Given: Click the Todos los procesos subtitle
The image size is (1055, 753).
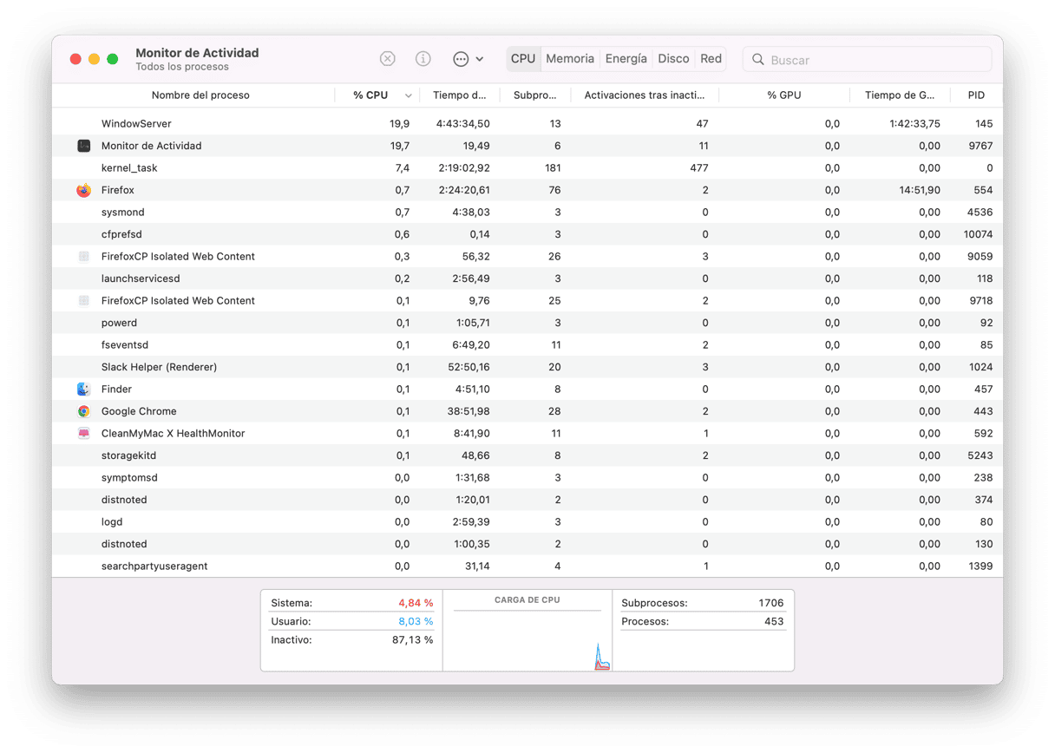Looking at the screenshot, I should [x=182, y=67].
